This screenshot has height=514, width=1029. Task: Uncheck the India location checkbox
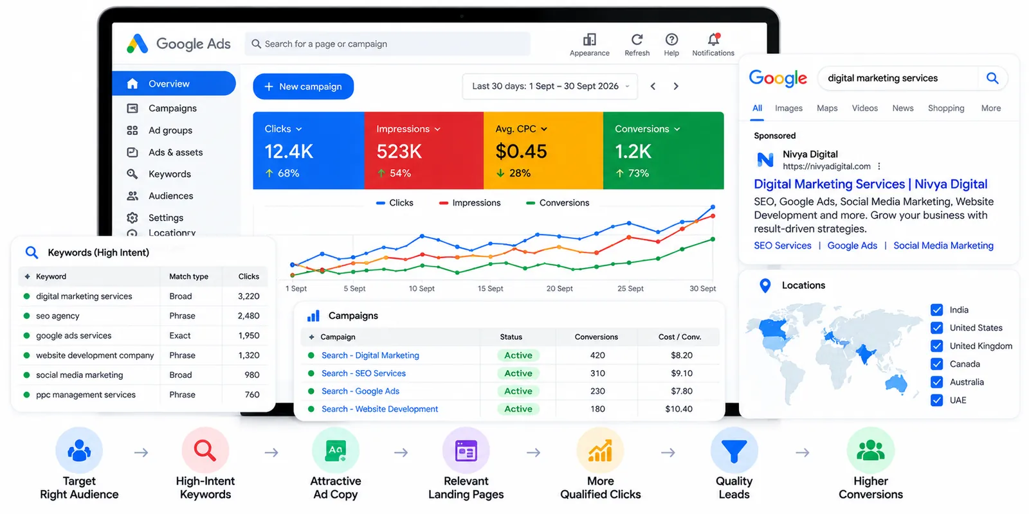(x=937, y=310)
